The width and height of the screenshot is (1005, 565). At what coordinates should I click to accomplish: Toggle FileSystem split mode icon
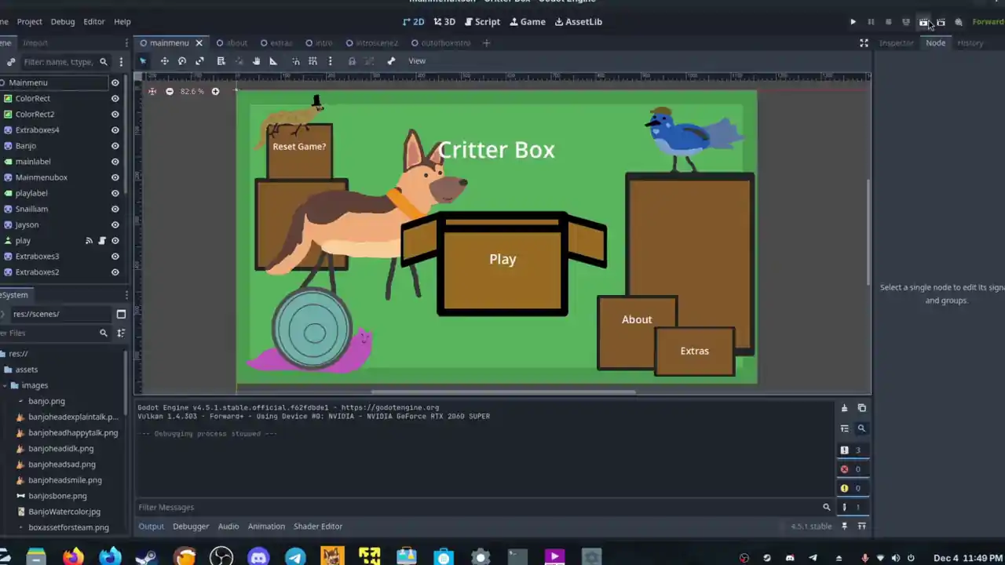[x=121, y=314]
